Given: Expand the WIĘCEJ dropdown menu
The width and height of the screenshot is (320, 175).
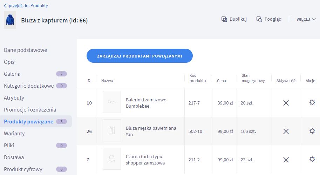Looking at the screenshot, I should [x=306, y=19].
